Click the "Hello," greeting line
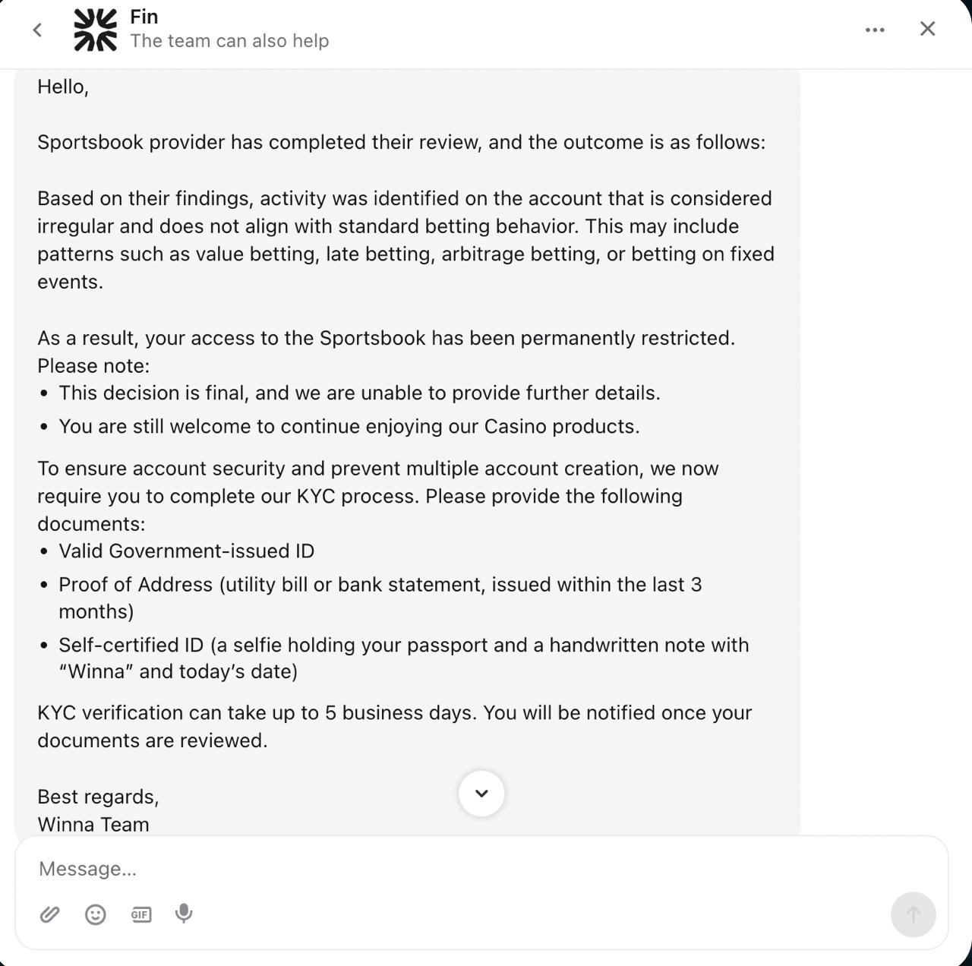Screen dimensions: 972x966 (63, 87)
